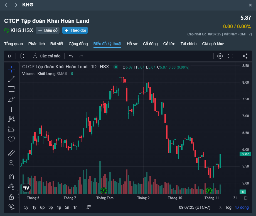Viewport: 256px width, 216px height.
Task: Open the Cổ tức tab
Action: (x=169, y=44)
